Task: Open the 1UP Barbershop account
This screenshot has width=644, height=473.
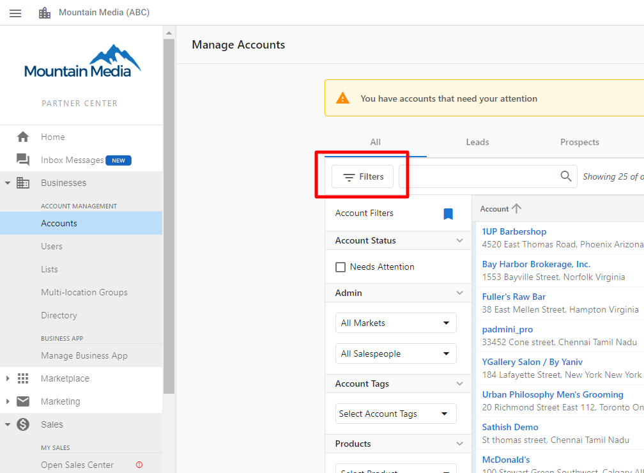Action: tap(514, 231)
